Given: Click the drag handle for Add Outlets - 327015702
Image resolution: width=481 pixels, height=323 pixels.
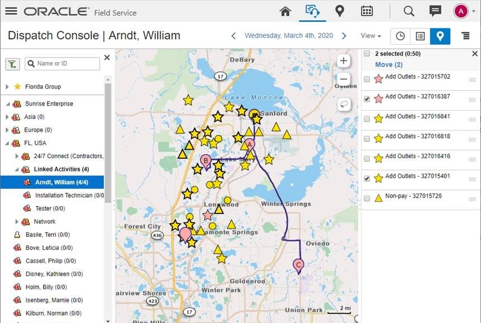Looking at the screenshot, I should point(472,80).
